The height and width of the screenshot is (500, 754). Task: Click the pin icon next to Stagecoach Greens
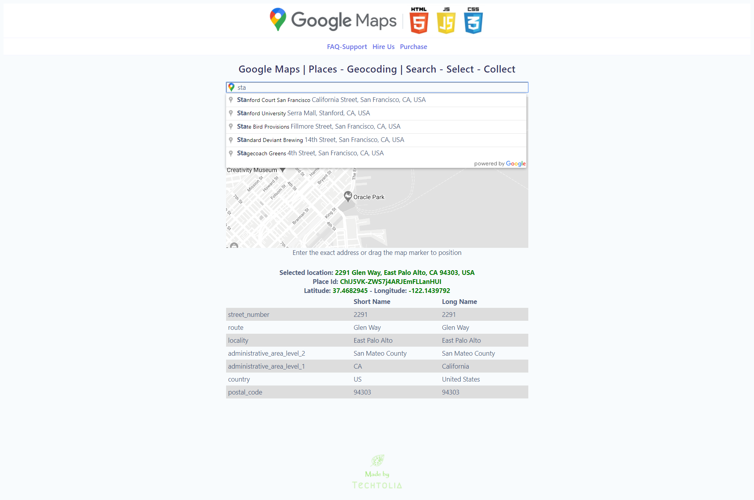pyautogui.click(x=231, y=153)
